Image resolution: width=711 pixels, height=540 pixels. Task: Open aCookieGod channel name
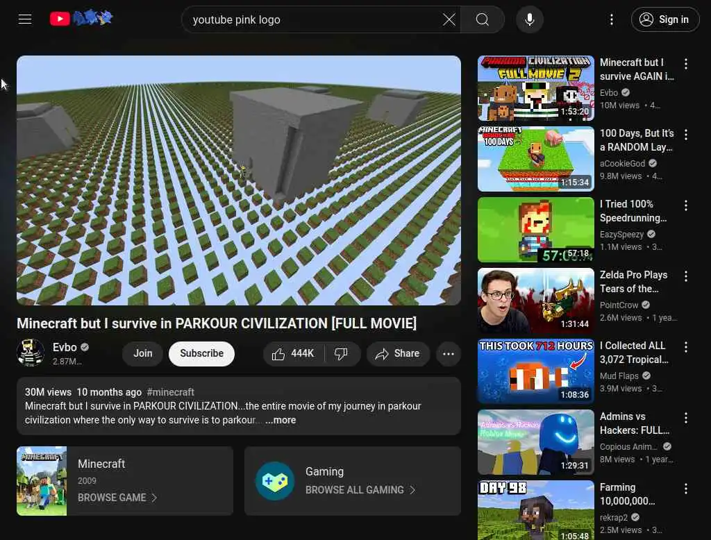pyautogui.click(x=622, y=163)
